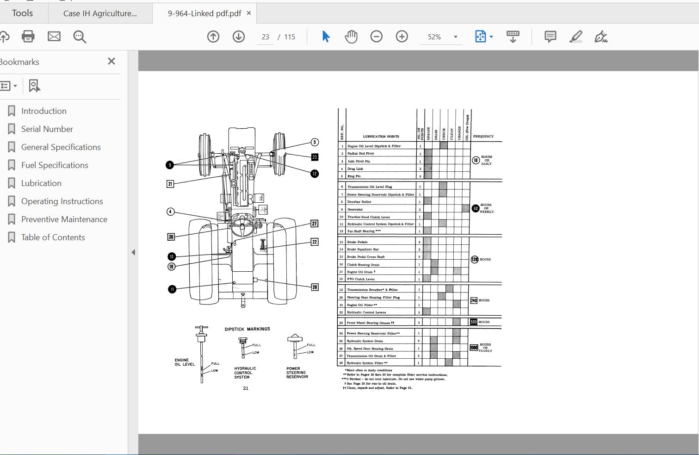The image size is (699, 455).
Task: Activate the selection arrow tool
Action: [326, 37]
